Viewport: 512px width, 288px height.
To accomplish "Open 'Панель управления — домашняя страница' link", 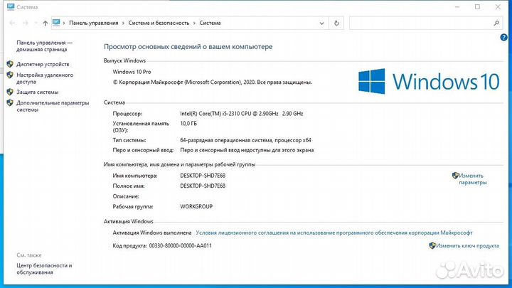I will 44,46.
